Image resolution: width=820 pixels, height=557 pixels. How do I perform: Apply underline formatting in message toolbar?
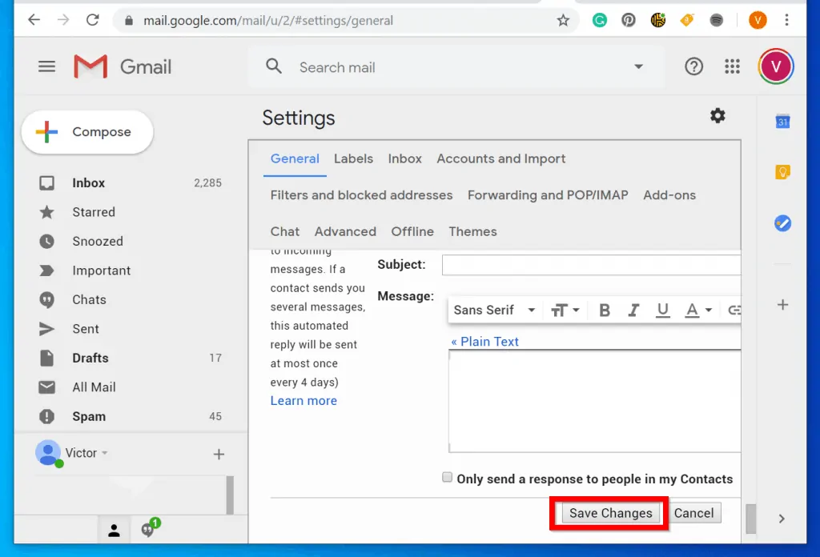point(662,311)
